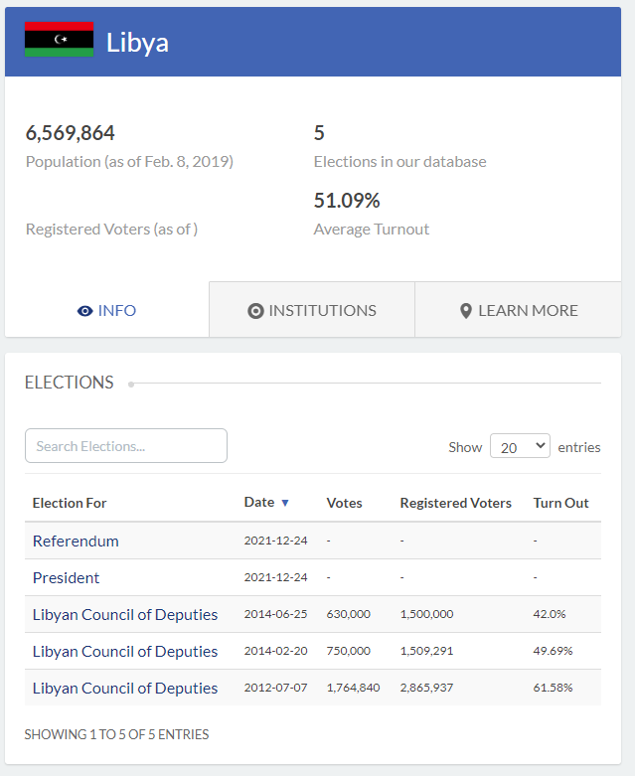Sort table by Registered Voters column
635x776 pixels.
[455, 503]
